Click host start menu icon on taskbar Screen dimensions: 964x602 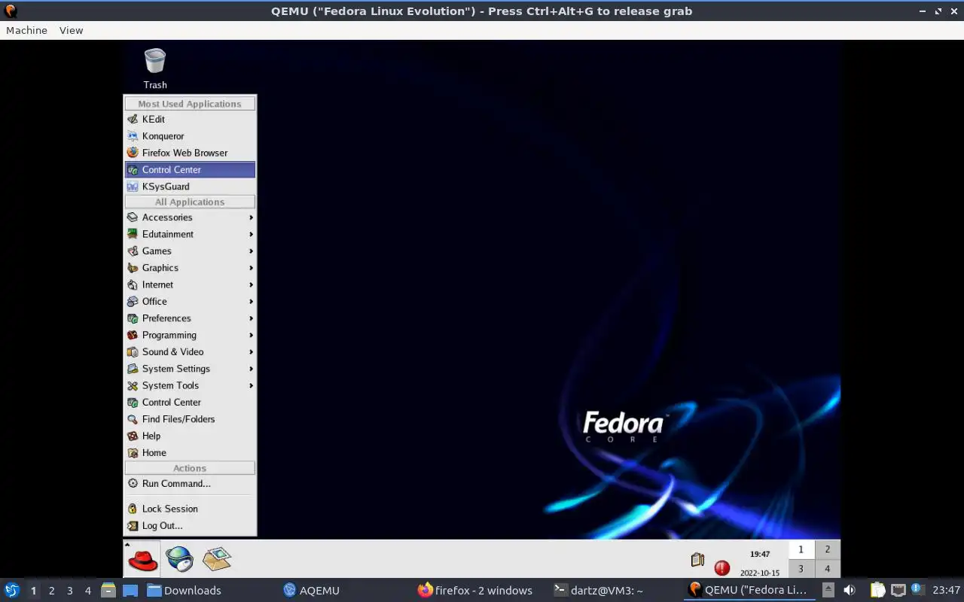[12, 590]
